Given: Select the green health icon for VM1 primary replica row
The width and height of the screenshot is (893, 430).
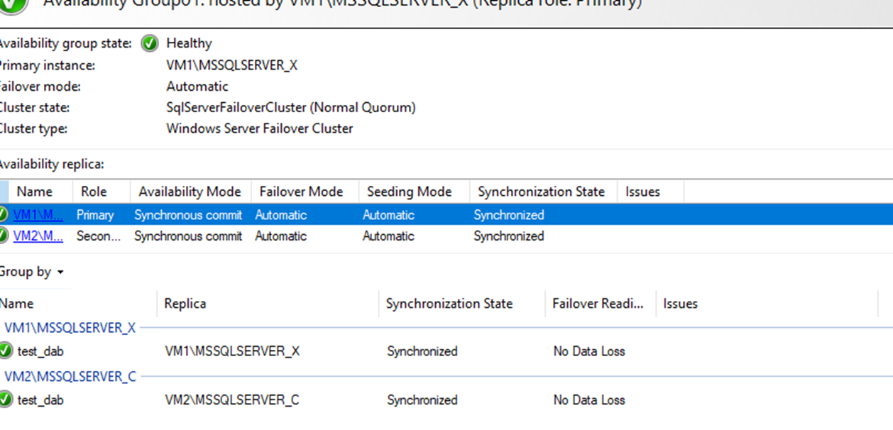Looking at the screenshot, I should 4,214.
